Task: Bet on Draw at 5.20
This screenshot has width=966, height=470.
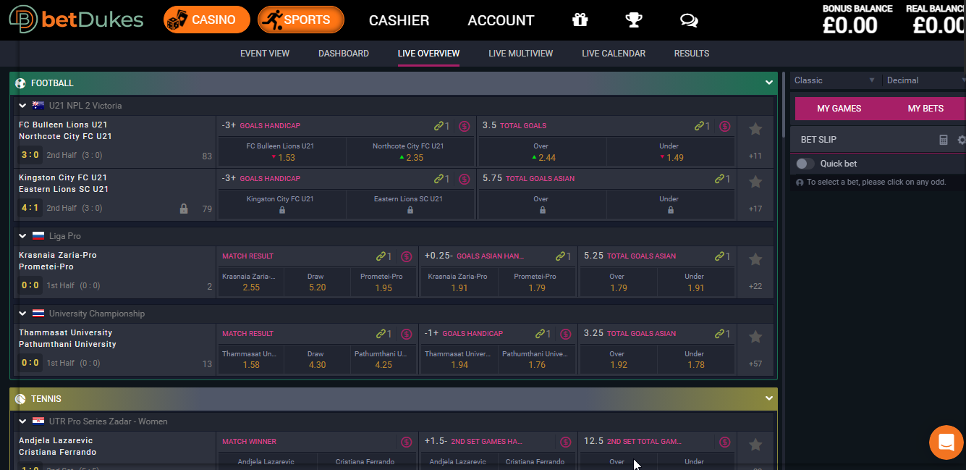Action: pyautogui.click(x=315, y=282)
